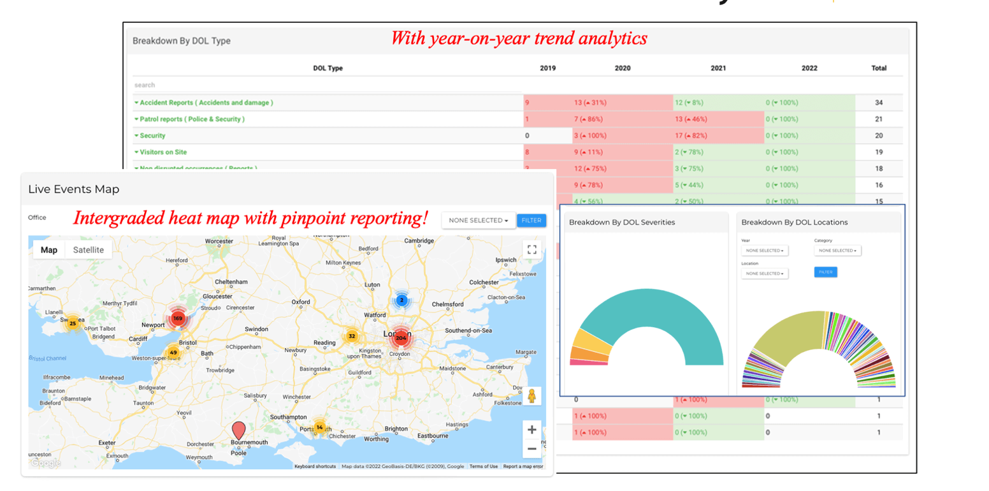Click the Total column header
Viewport: 989px width, 491px height.
(879, 68)
